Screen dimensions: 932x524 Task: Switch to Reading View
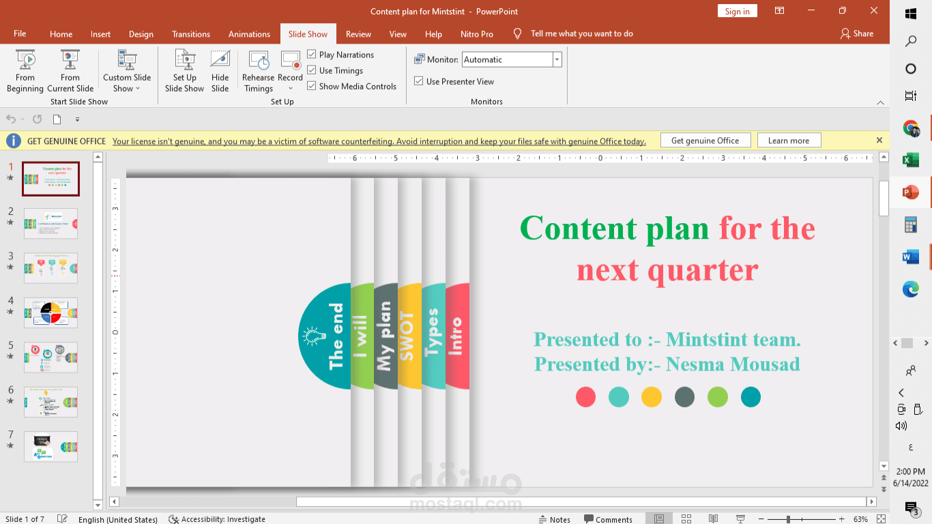[x=713, y=519]
